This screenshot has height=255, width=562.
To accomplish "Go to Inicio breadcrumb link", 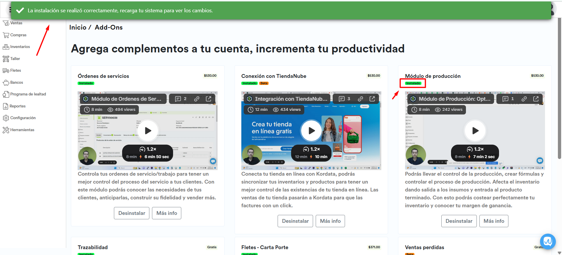I will (78, 28).
